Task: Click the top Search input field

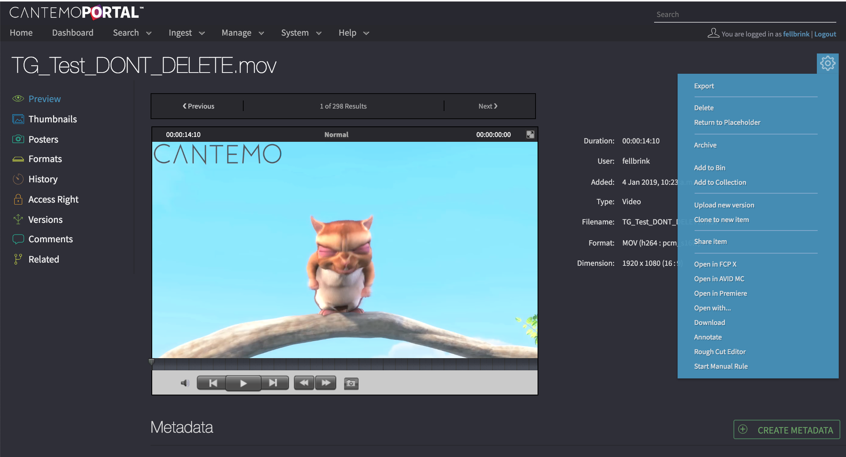Action: pos(745,15)
